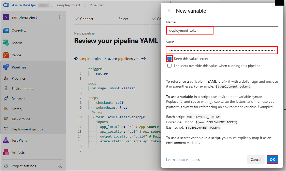Click the back arrow in New variable panel
The height and width of the screenshot is (171, 286).
169,11
